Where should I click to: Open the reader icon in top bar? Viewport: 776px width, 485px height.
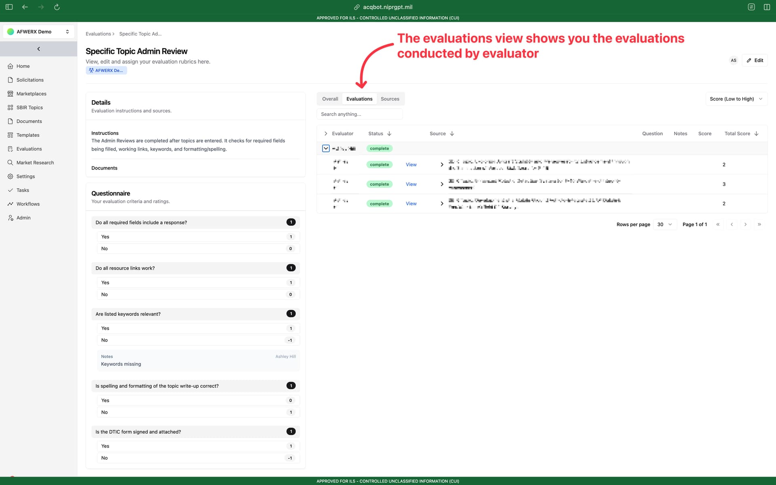coord(751,7)
